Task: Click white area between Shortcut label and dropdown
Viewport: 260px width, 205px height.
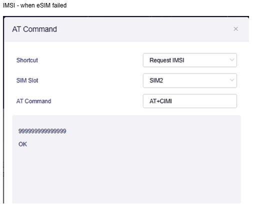Action: 90,60
